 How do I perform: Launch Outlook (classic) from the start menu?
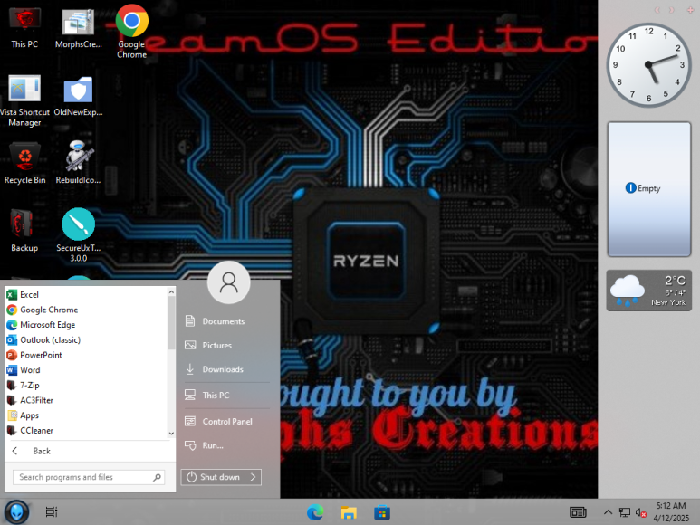tap(87, 339)
